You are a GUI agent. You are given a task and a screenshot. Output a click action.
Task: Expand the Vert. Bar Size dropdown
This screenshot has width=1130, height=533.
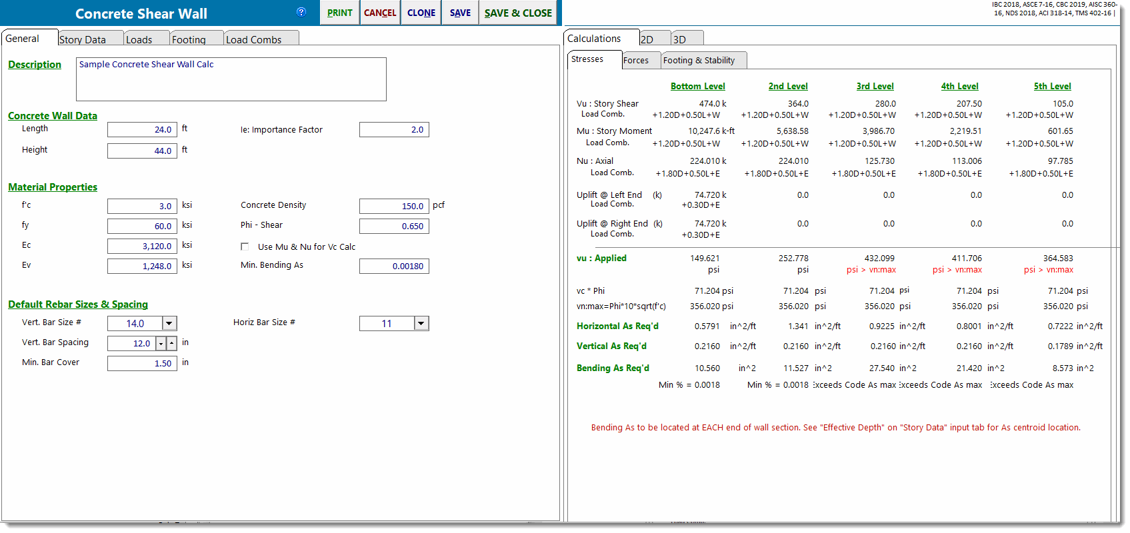tap(169, 323)
